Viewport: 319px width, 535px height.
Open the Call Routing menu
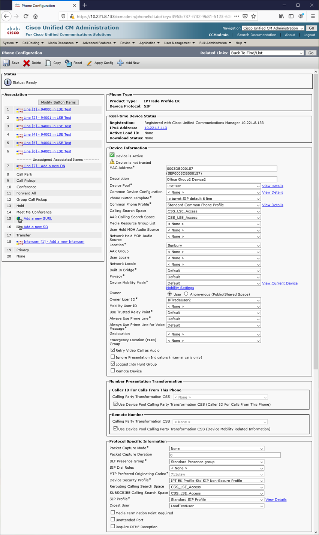pos(33,43)
